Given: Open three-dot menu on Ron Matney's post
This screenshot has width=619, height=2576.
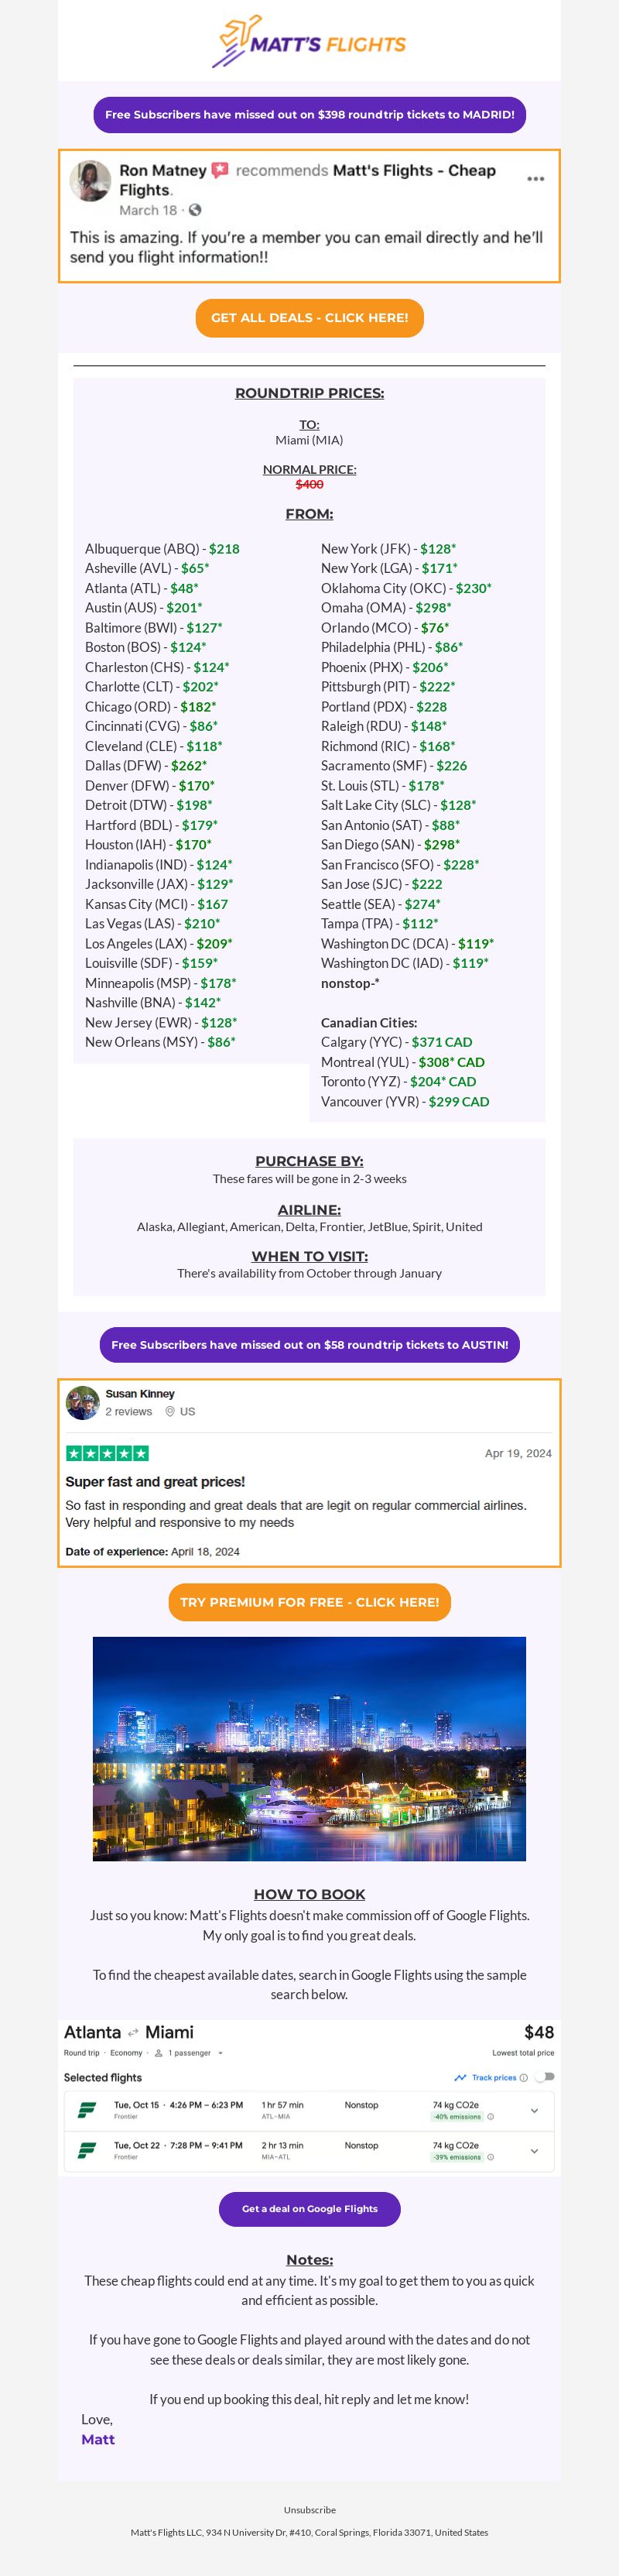Looking at the screenshot, I should click(535, 179).
